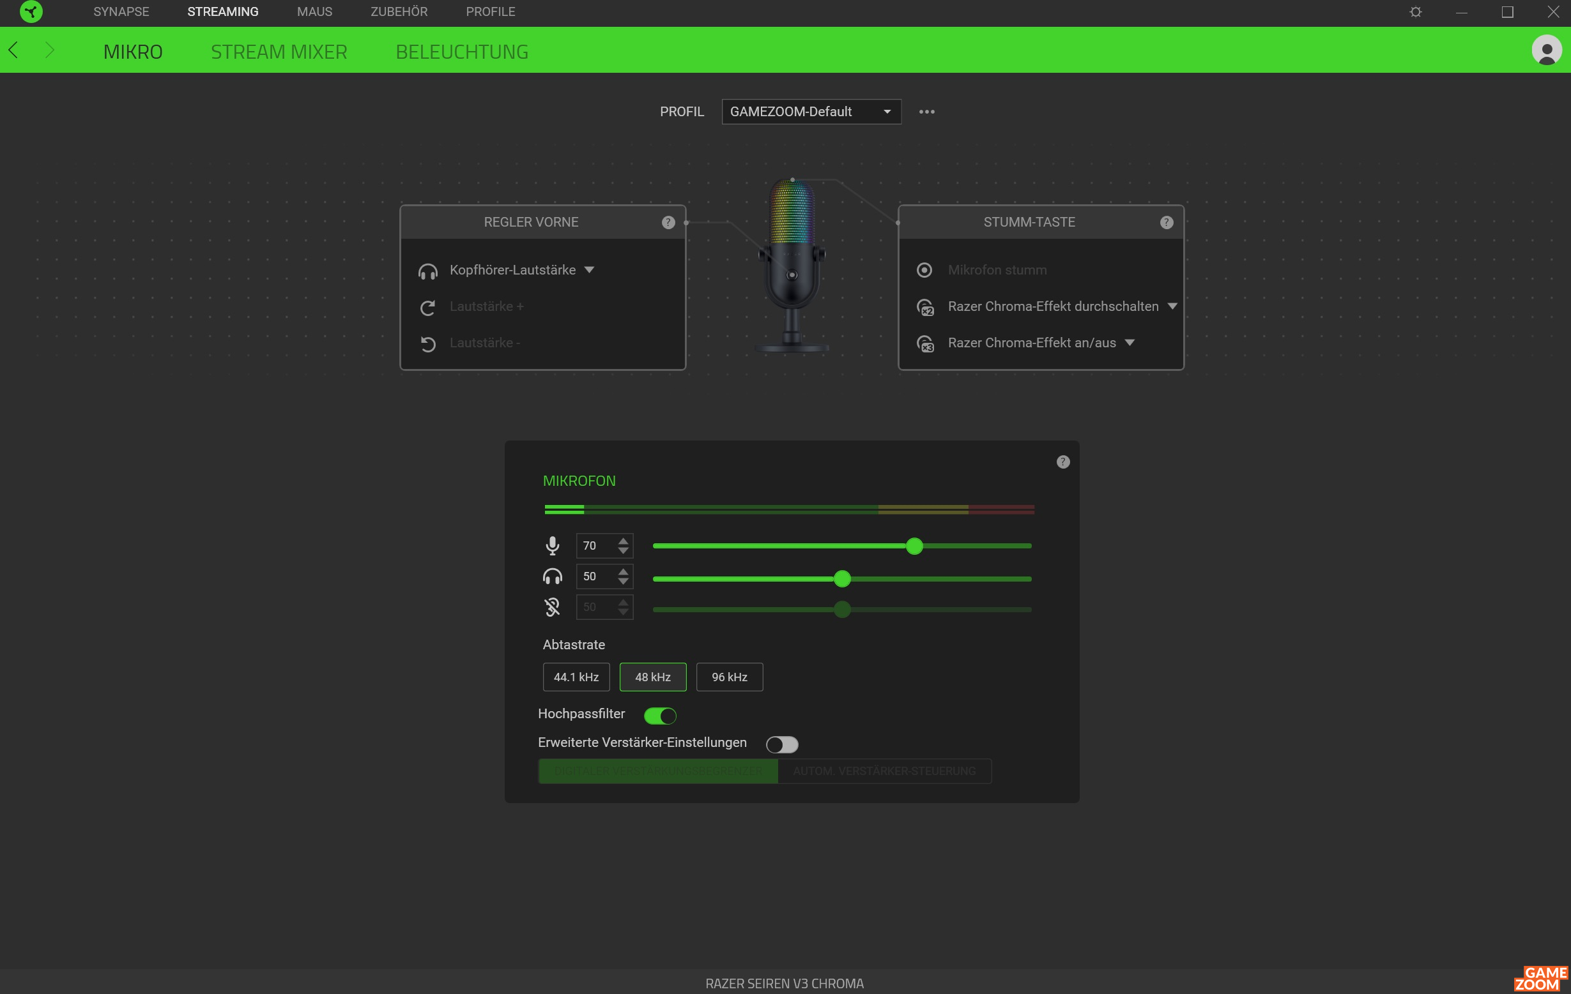Open the settings gear icon
Image resolution: width=1571 pixels, height=994 pixels.
coord(1415,11)
